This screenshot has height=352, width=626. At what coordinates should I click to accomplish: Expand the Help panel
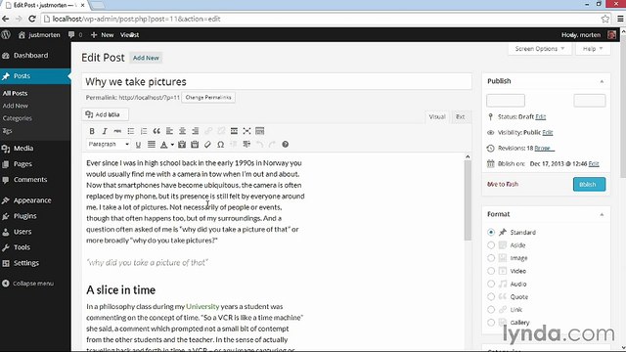click(x=593, y=49)
